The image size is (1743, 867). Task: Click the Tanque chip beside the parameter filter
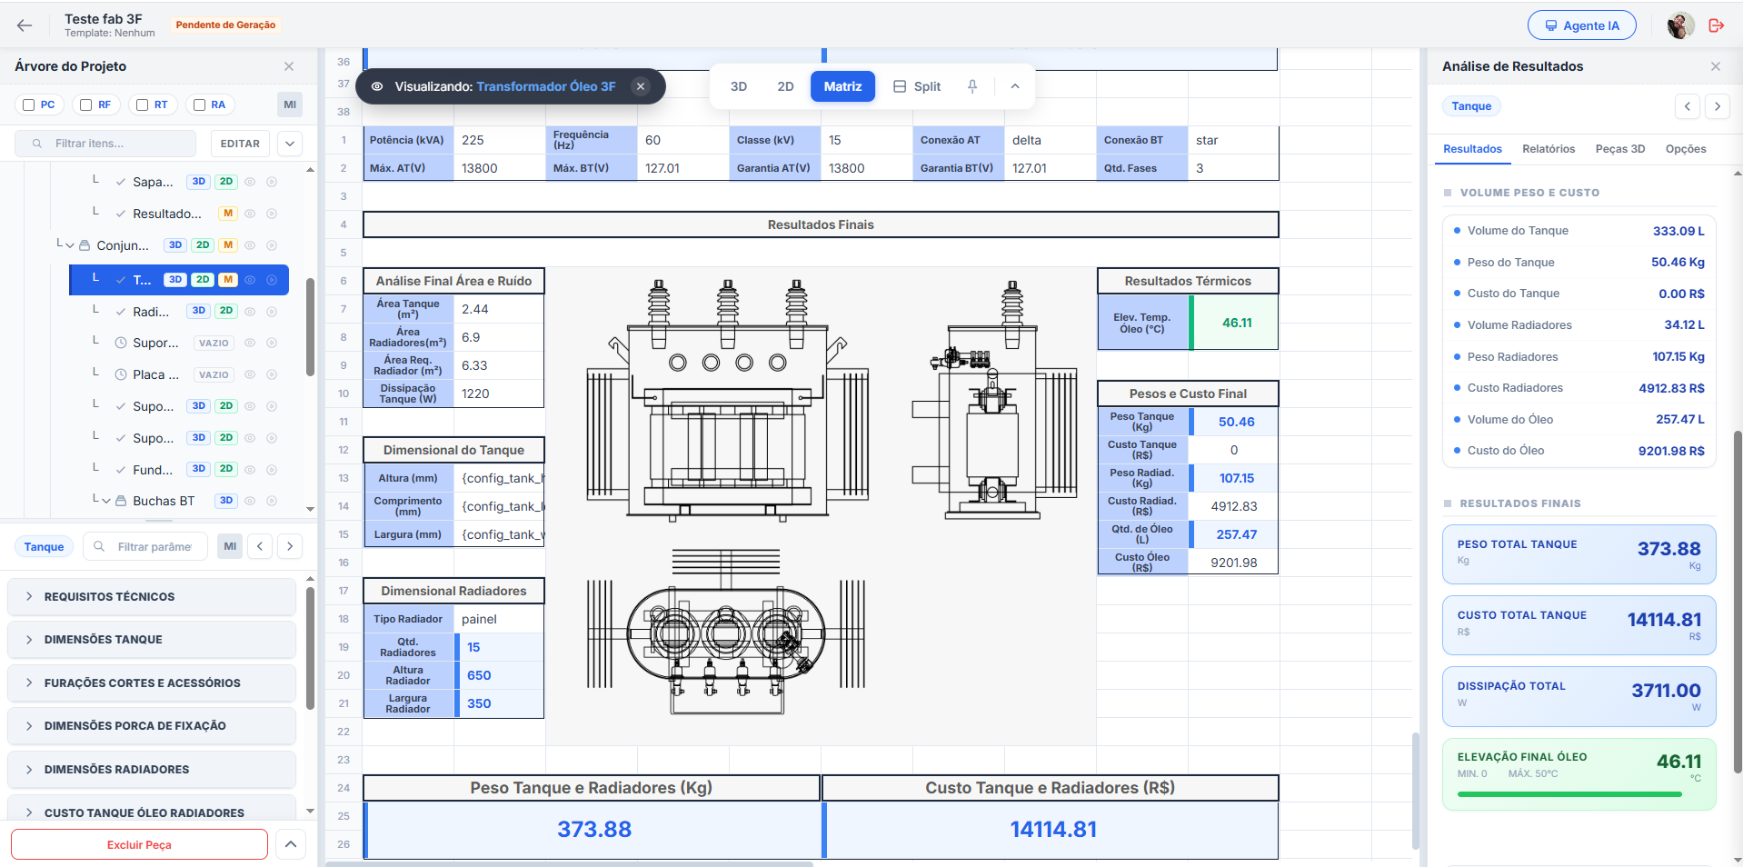point(44,547)
